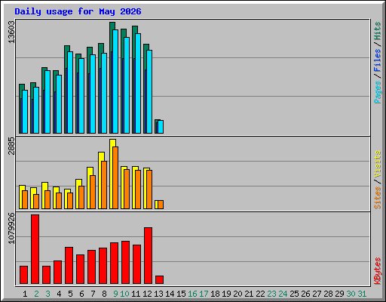This screenshot has height=302, width=386.
Task: Click day 10 on the date axis
Action: (x=124, y=294)
